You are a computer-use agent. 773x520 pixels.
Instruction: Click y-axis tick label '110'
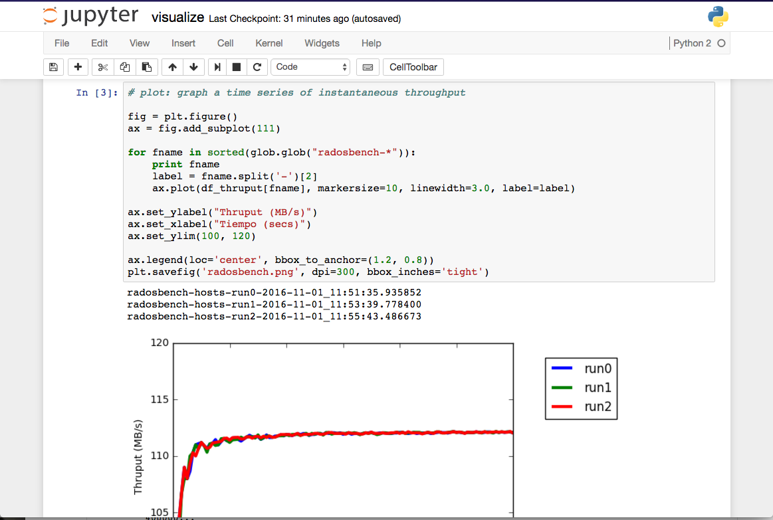tap(160, 456)
